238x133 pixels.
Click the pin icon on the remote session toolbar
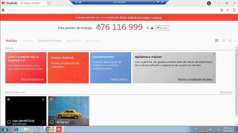pos(77,2)
